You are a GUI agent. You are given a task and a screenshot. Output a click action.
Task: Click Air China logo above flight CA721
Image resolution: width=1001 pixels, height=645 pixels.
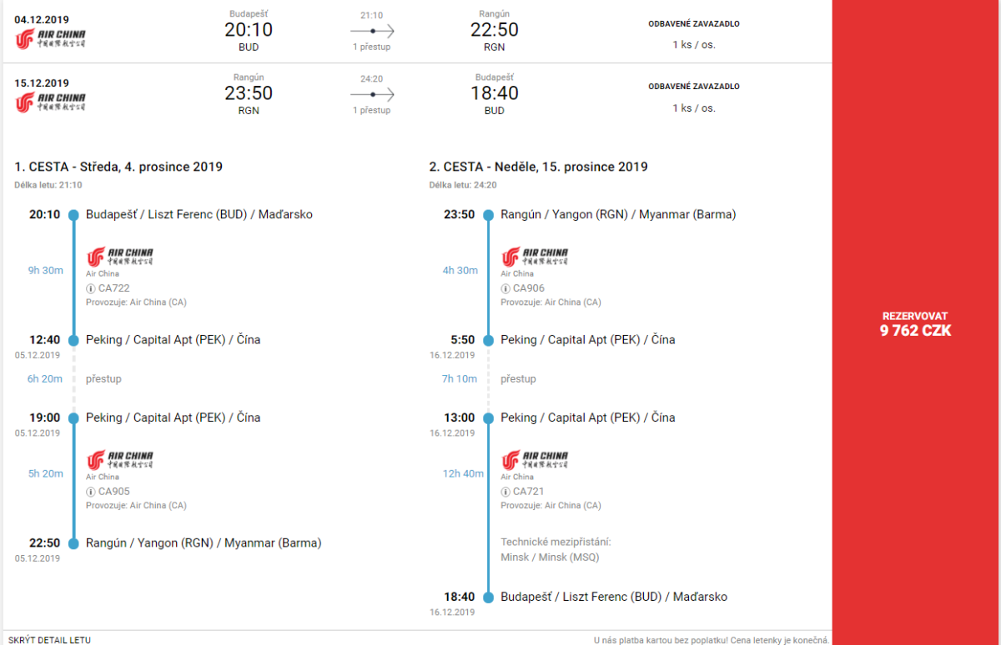[x=534, y=459]
